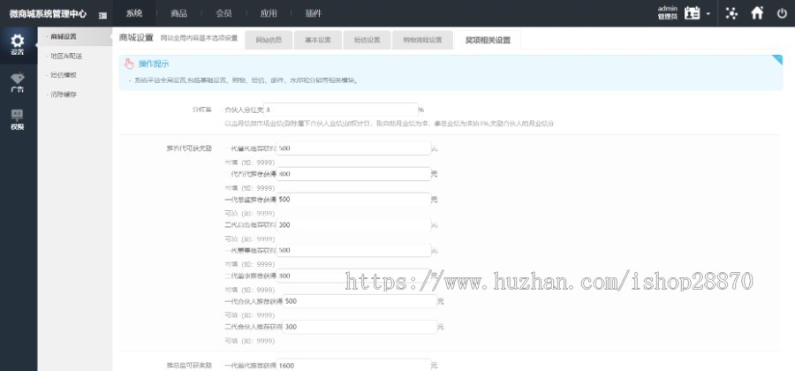This screenshot has width=795, height=371.
Task: Click the 二代董事推荐获得 field showing 300
Action: [353, 276]
